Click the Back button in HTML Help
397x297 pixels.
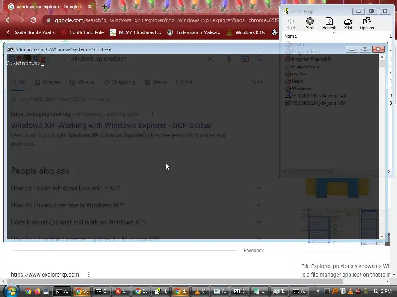291,24
